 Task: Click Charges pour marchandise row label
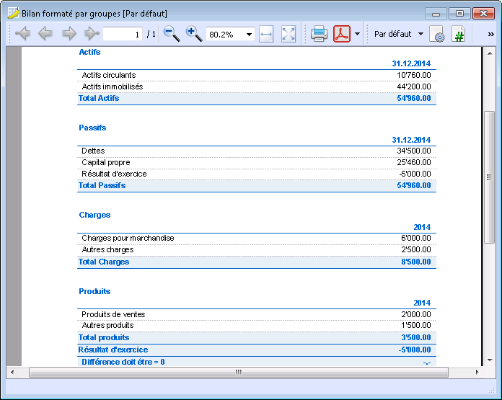(128, 238)
